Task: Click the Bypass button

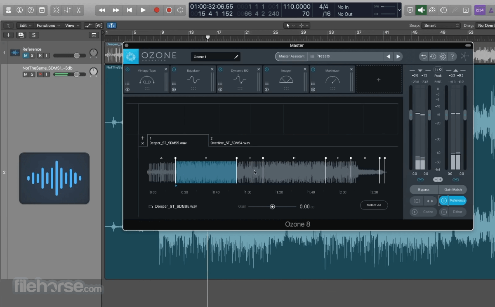Action: pyautogui.click(x=424, y=190)
